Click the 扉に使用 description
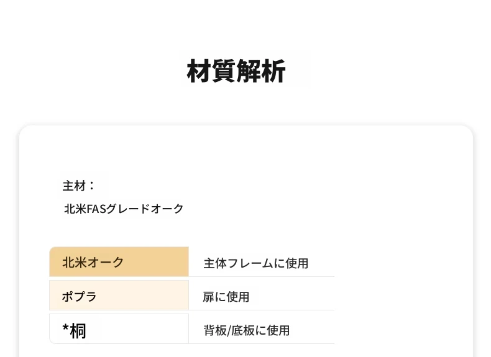This screenshot has width=491, height=357. click(x=226, y=297)
